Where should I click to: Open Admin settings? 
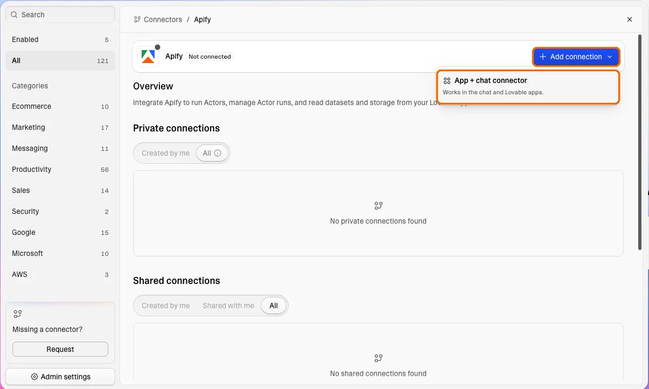60,377
